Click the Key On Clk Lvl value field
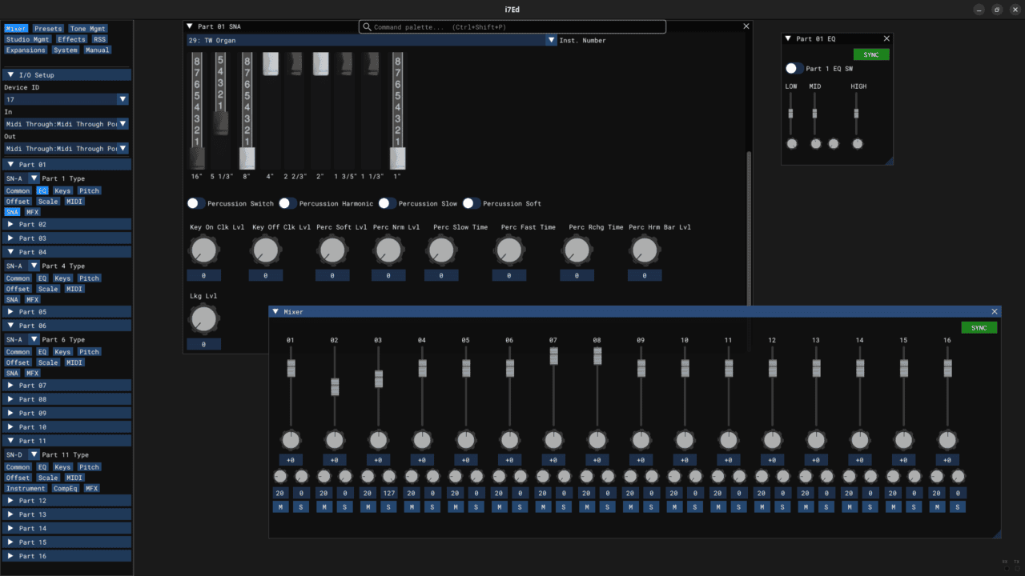This screenshot has width=1025, height=576. click(204, 275)
